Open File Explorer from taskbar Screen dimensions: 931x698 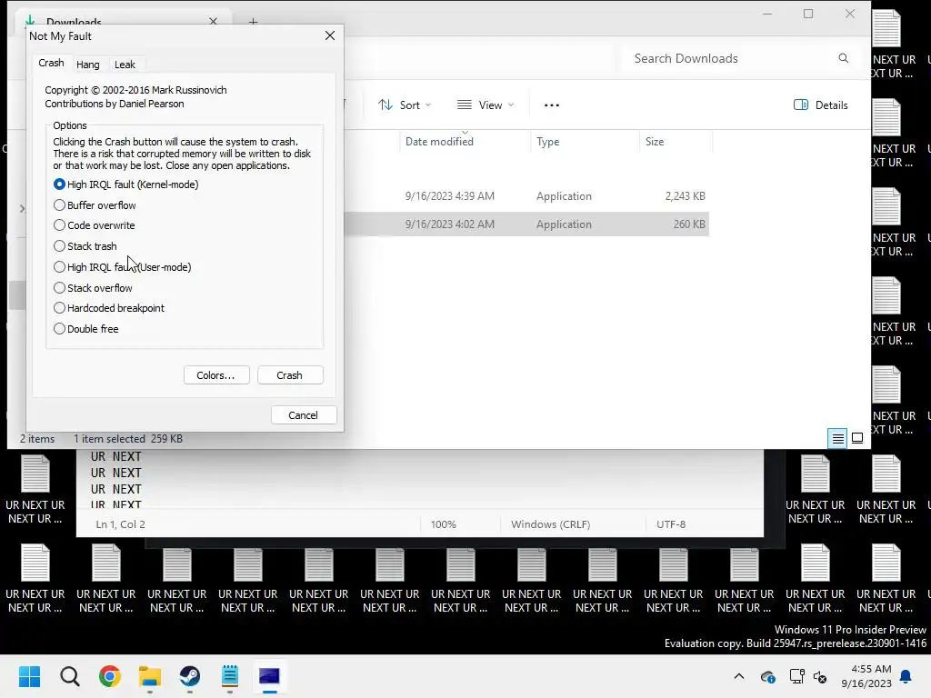tap(150, 676)
